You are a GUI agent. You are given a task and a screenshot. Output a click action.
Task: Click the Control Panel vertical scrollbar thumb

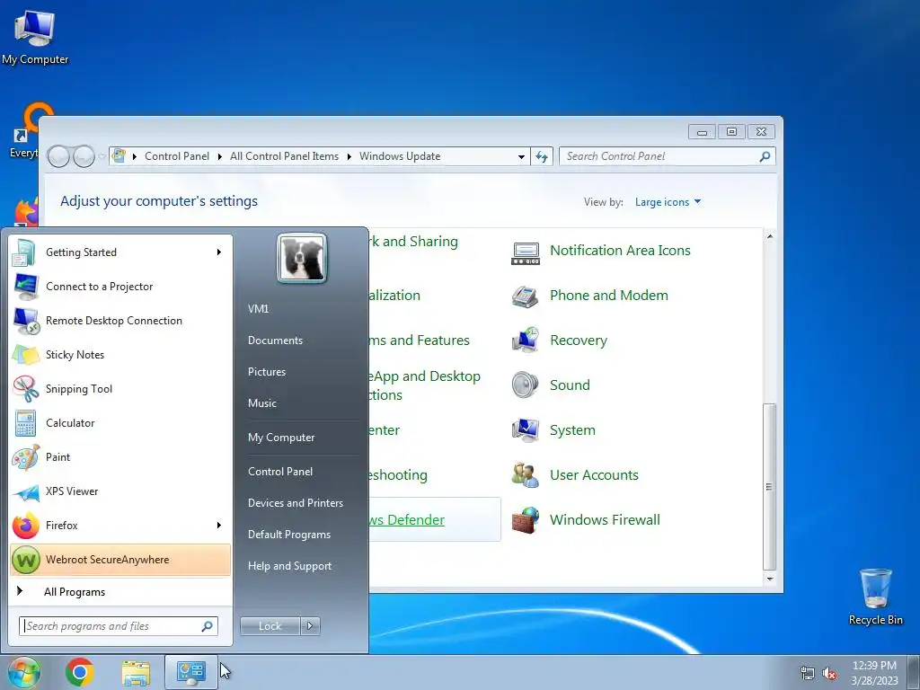[x=769, y=486]
